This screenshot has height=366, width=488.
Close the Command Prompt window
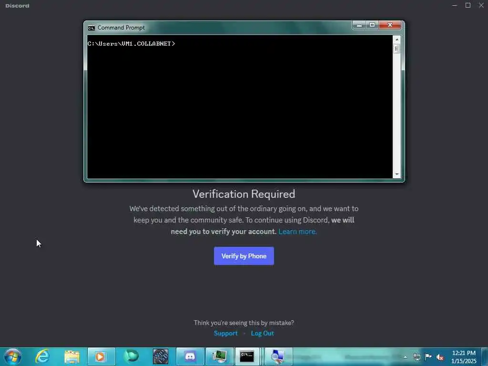tap(390, 25)
